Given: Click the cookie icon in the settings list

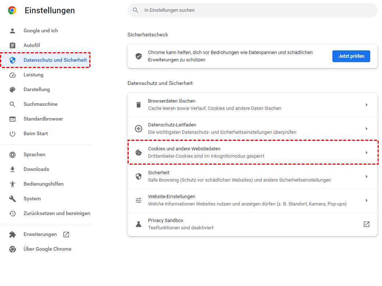Looking at the screenshot, I should click(x=139, y=153).
